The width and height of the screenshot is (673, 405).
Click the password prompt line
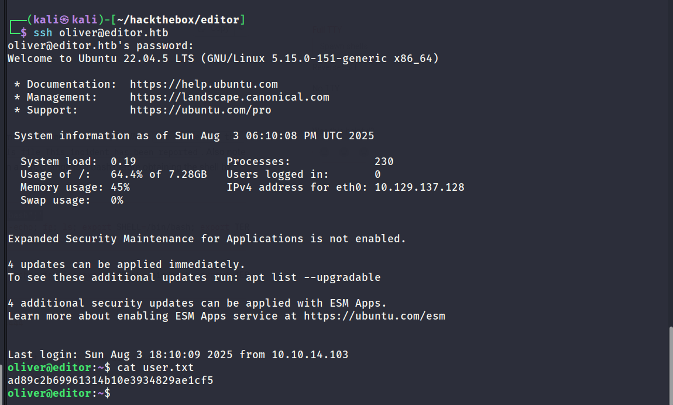(x=101, y=46)
